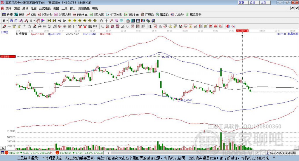Image resolution: width=299 pixels, height=161 pixels.
Task: Click the 极反通道 indicator name
Action: point(21,34)
